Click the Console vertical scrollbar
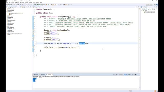Screen dimensions: 164x92 coord(139,83)
